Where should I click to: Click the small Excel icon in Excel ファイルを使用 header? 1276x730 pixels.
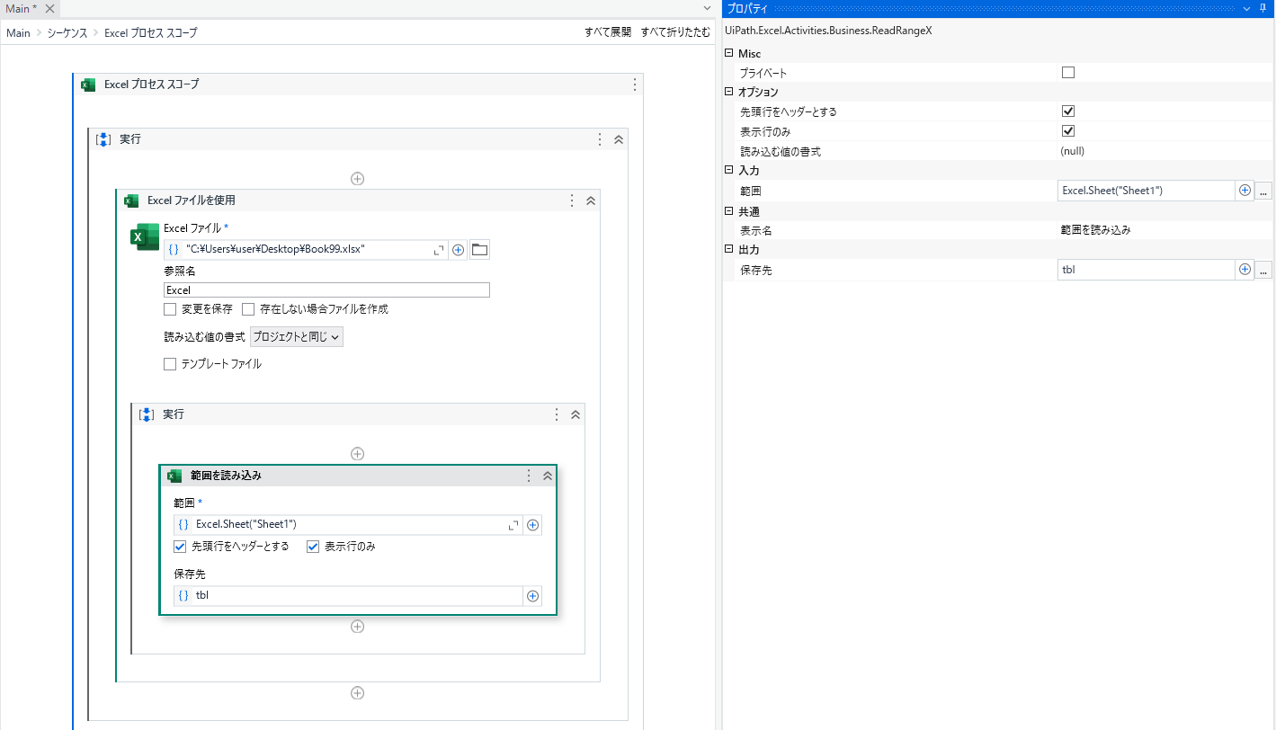click(x=131, y=200)
